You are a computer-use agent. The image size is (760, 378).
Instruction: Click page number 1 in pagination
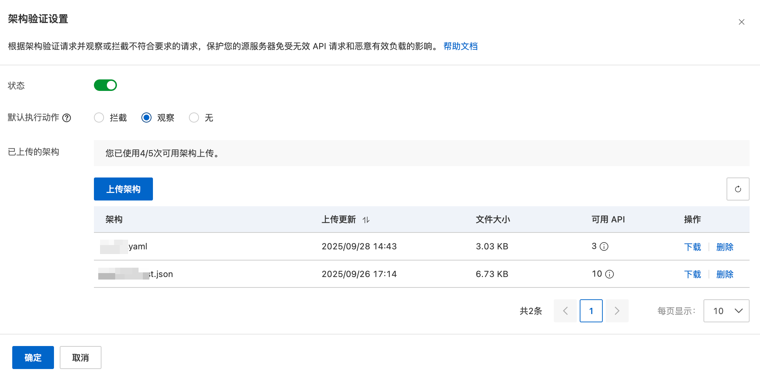[591, 311]
